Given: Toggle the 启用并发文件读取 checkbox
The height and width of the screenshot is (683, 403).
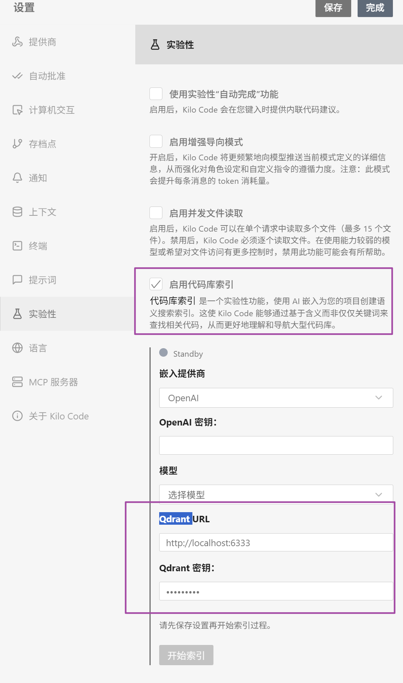Looking at the screenshot, I should (x=156, y=213).
